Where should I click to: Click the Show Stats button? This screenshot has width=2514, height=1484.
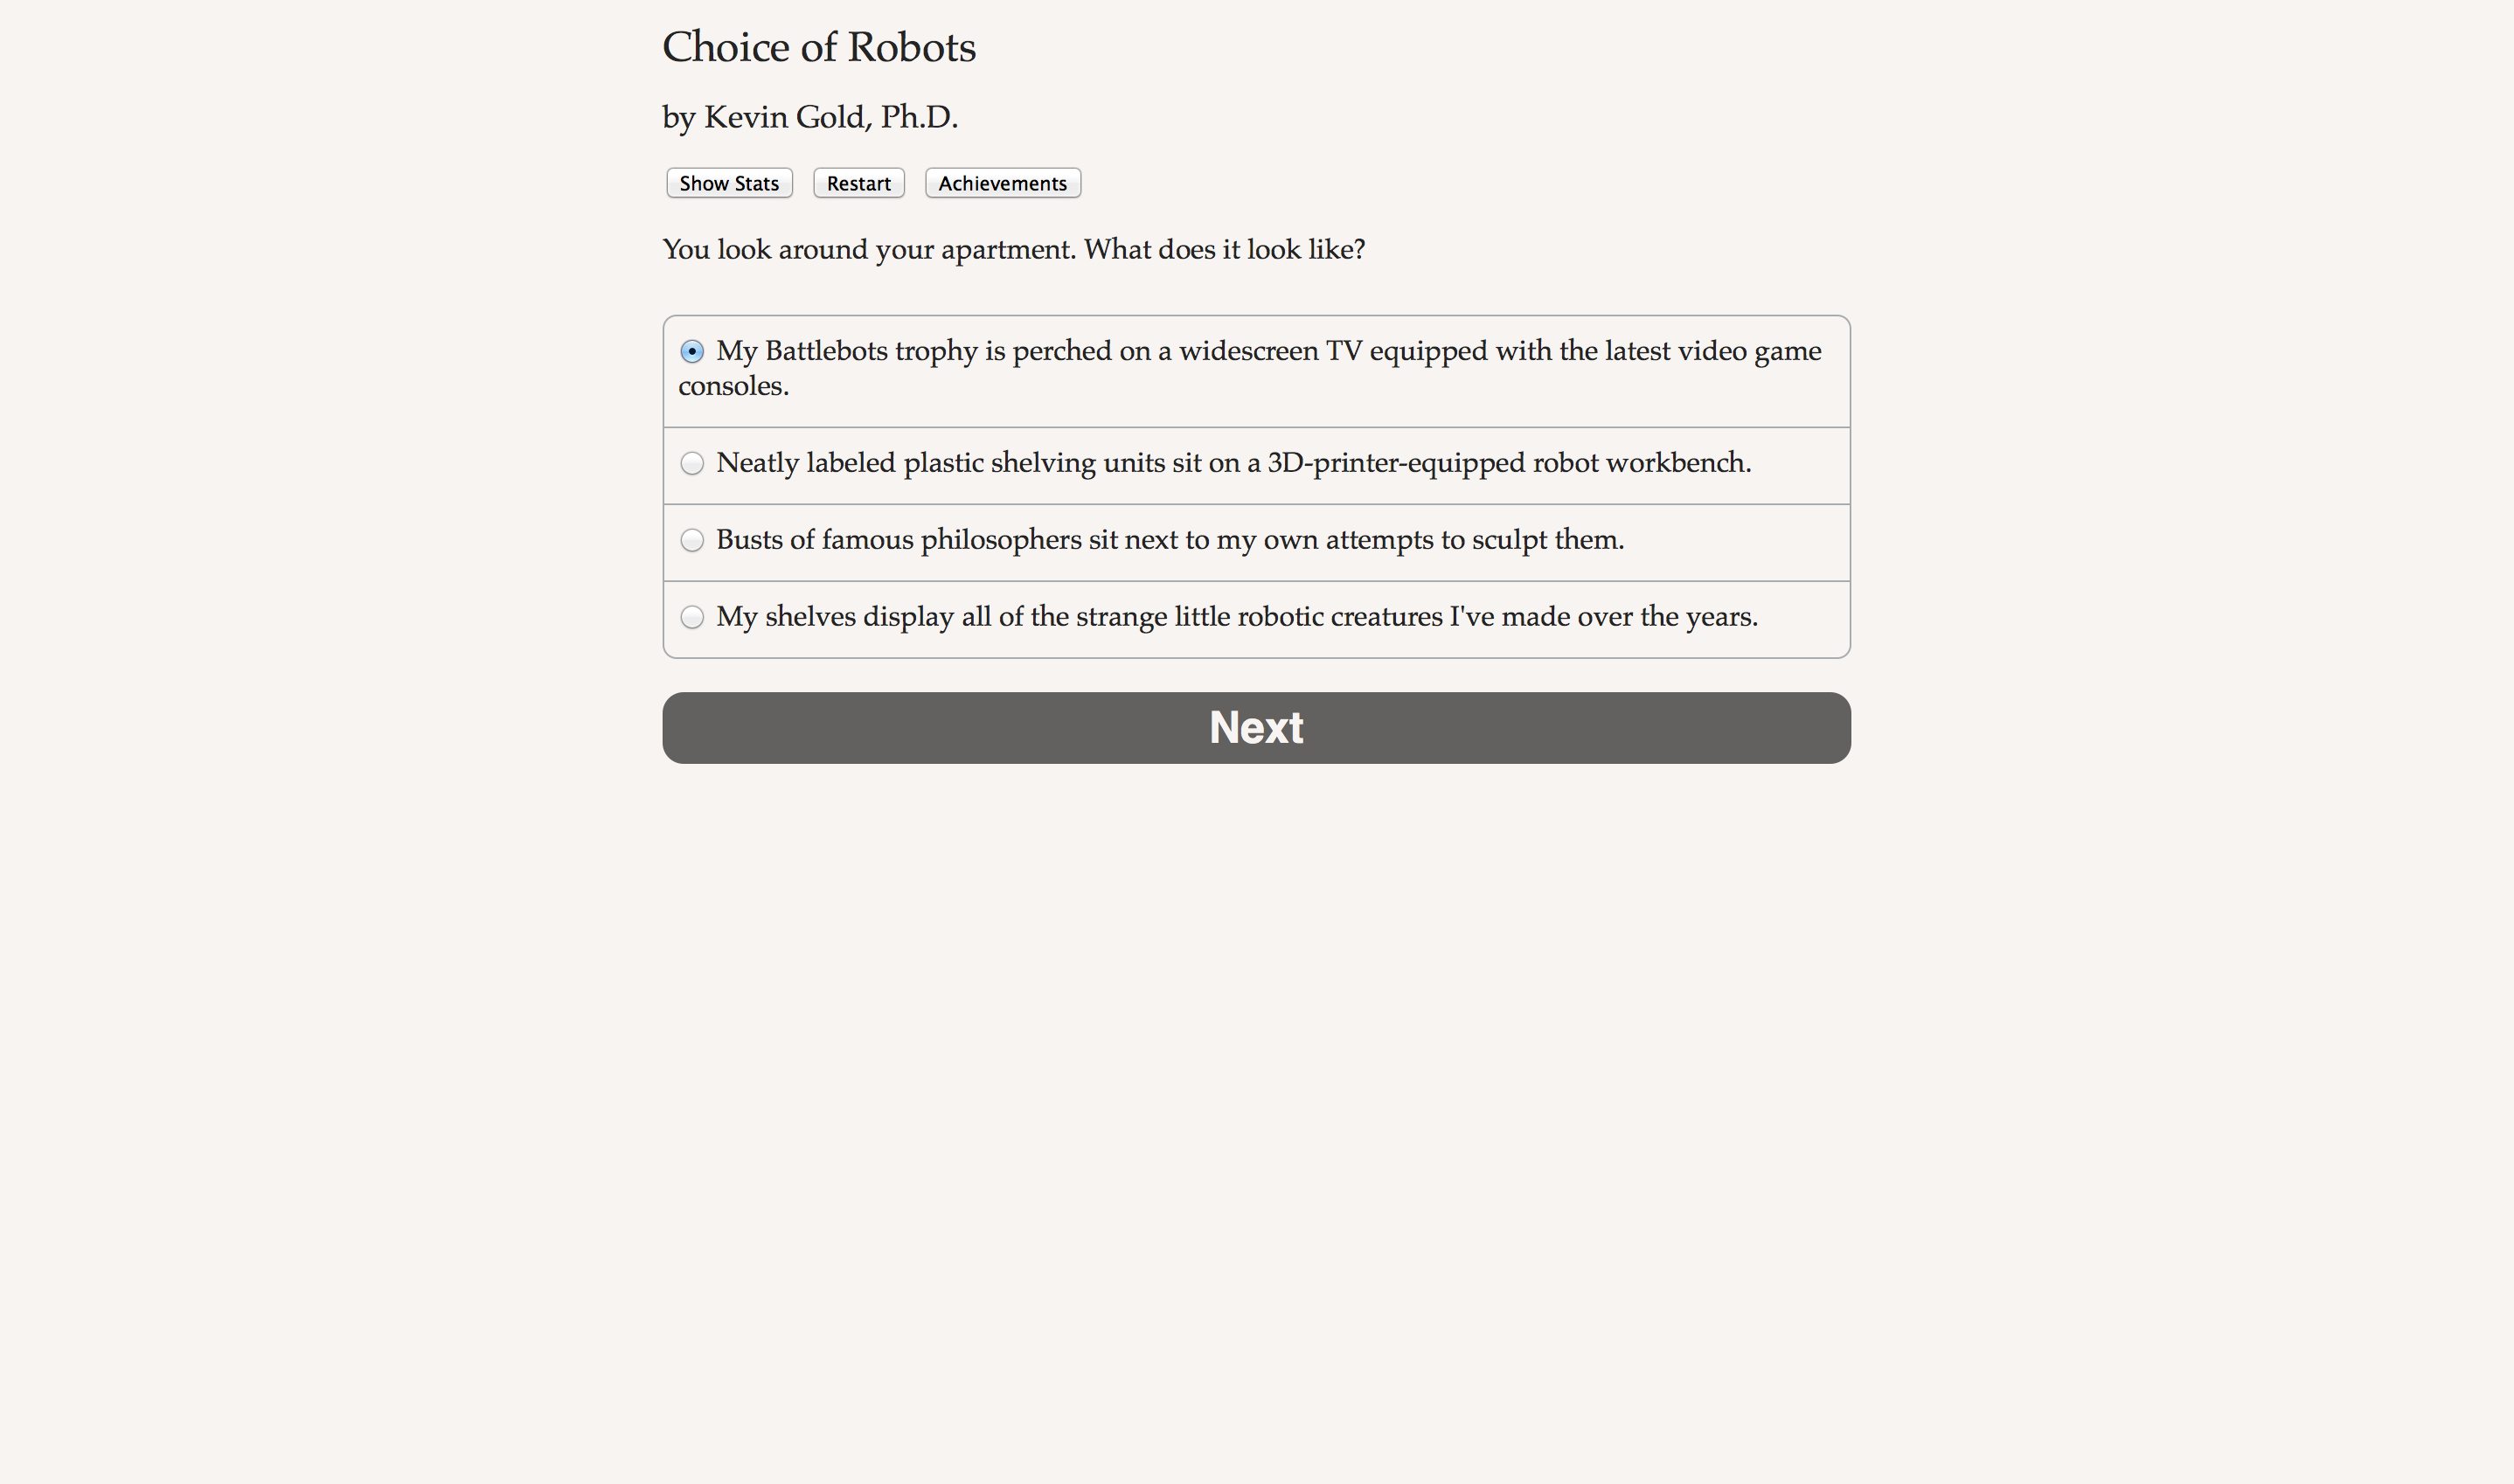[729, 183]
